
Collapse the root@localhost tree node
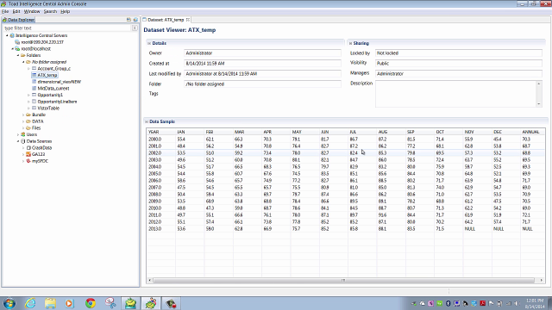[x=13, y=48]
